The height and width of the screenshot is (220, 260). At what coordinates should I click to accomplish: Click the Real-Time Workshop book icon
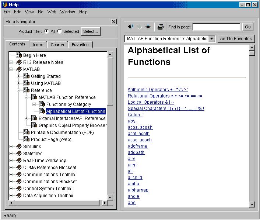pyautogui.click(x=18, y=160)
